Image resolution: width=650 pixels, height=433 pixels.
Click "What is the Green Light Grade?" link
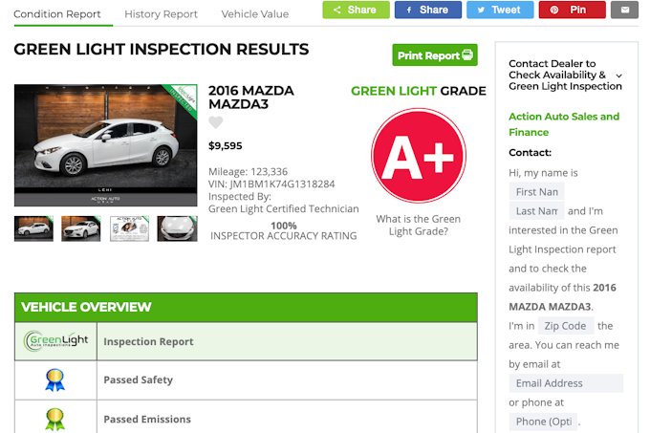(419, 225)
